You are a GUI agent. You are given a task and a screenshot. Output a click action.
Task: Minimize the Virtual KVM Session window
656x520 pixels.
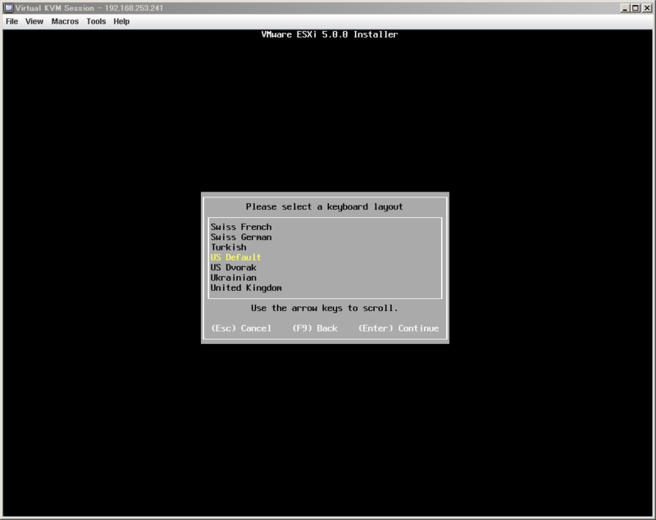(x=625, y=8)
